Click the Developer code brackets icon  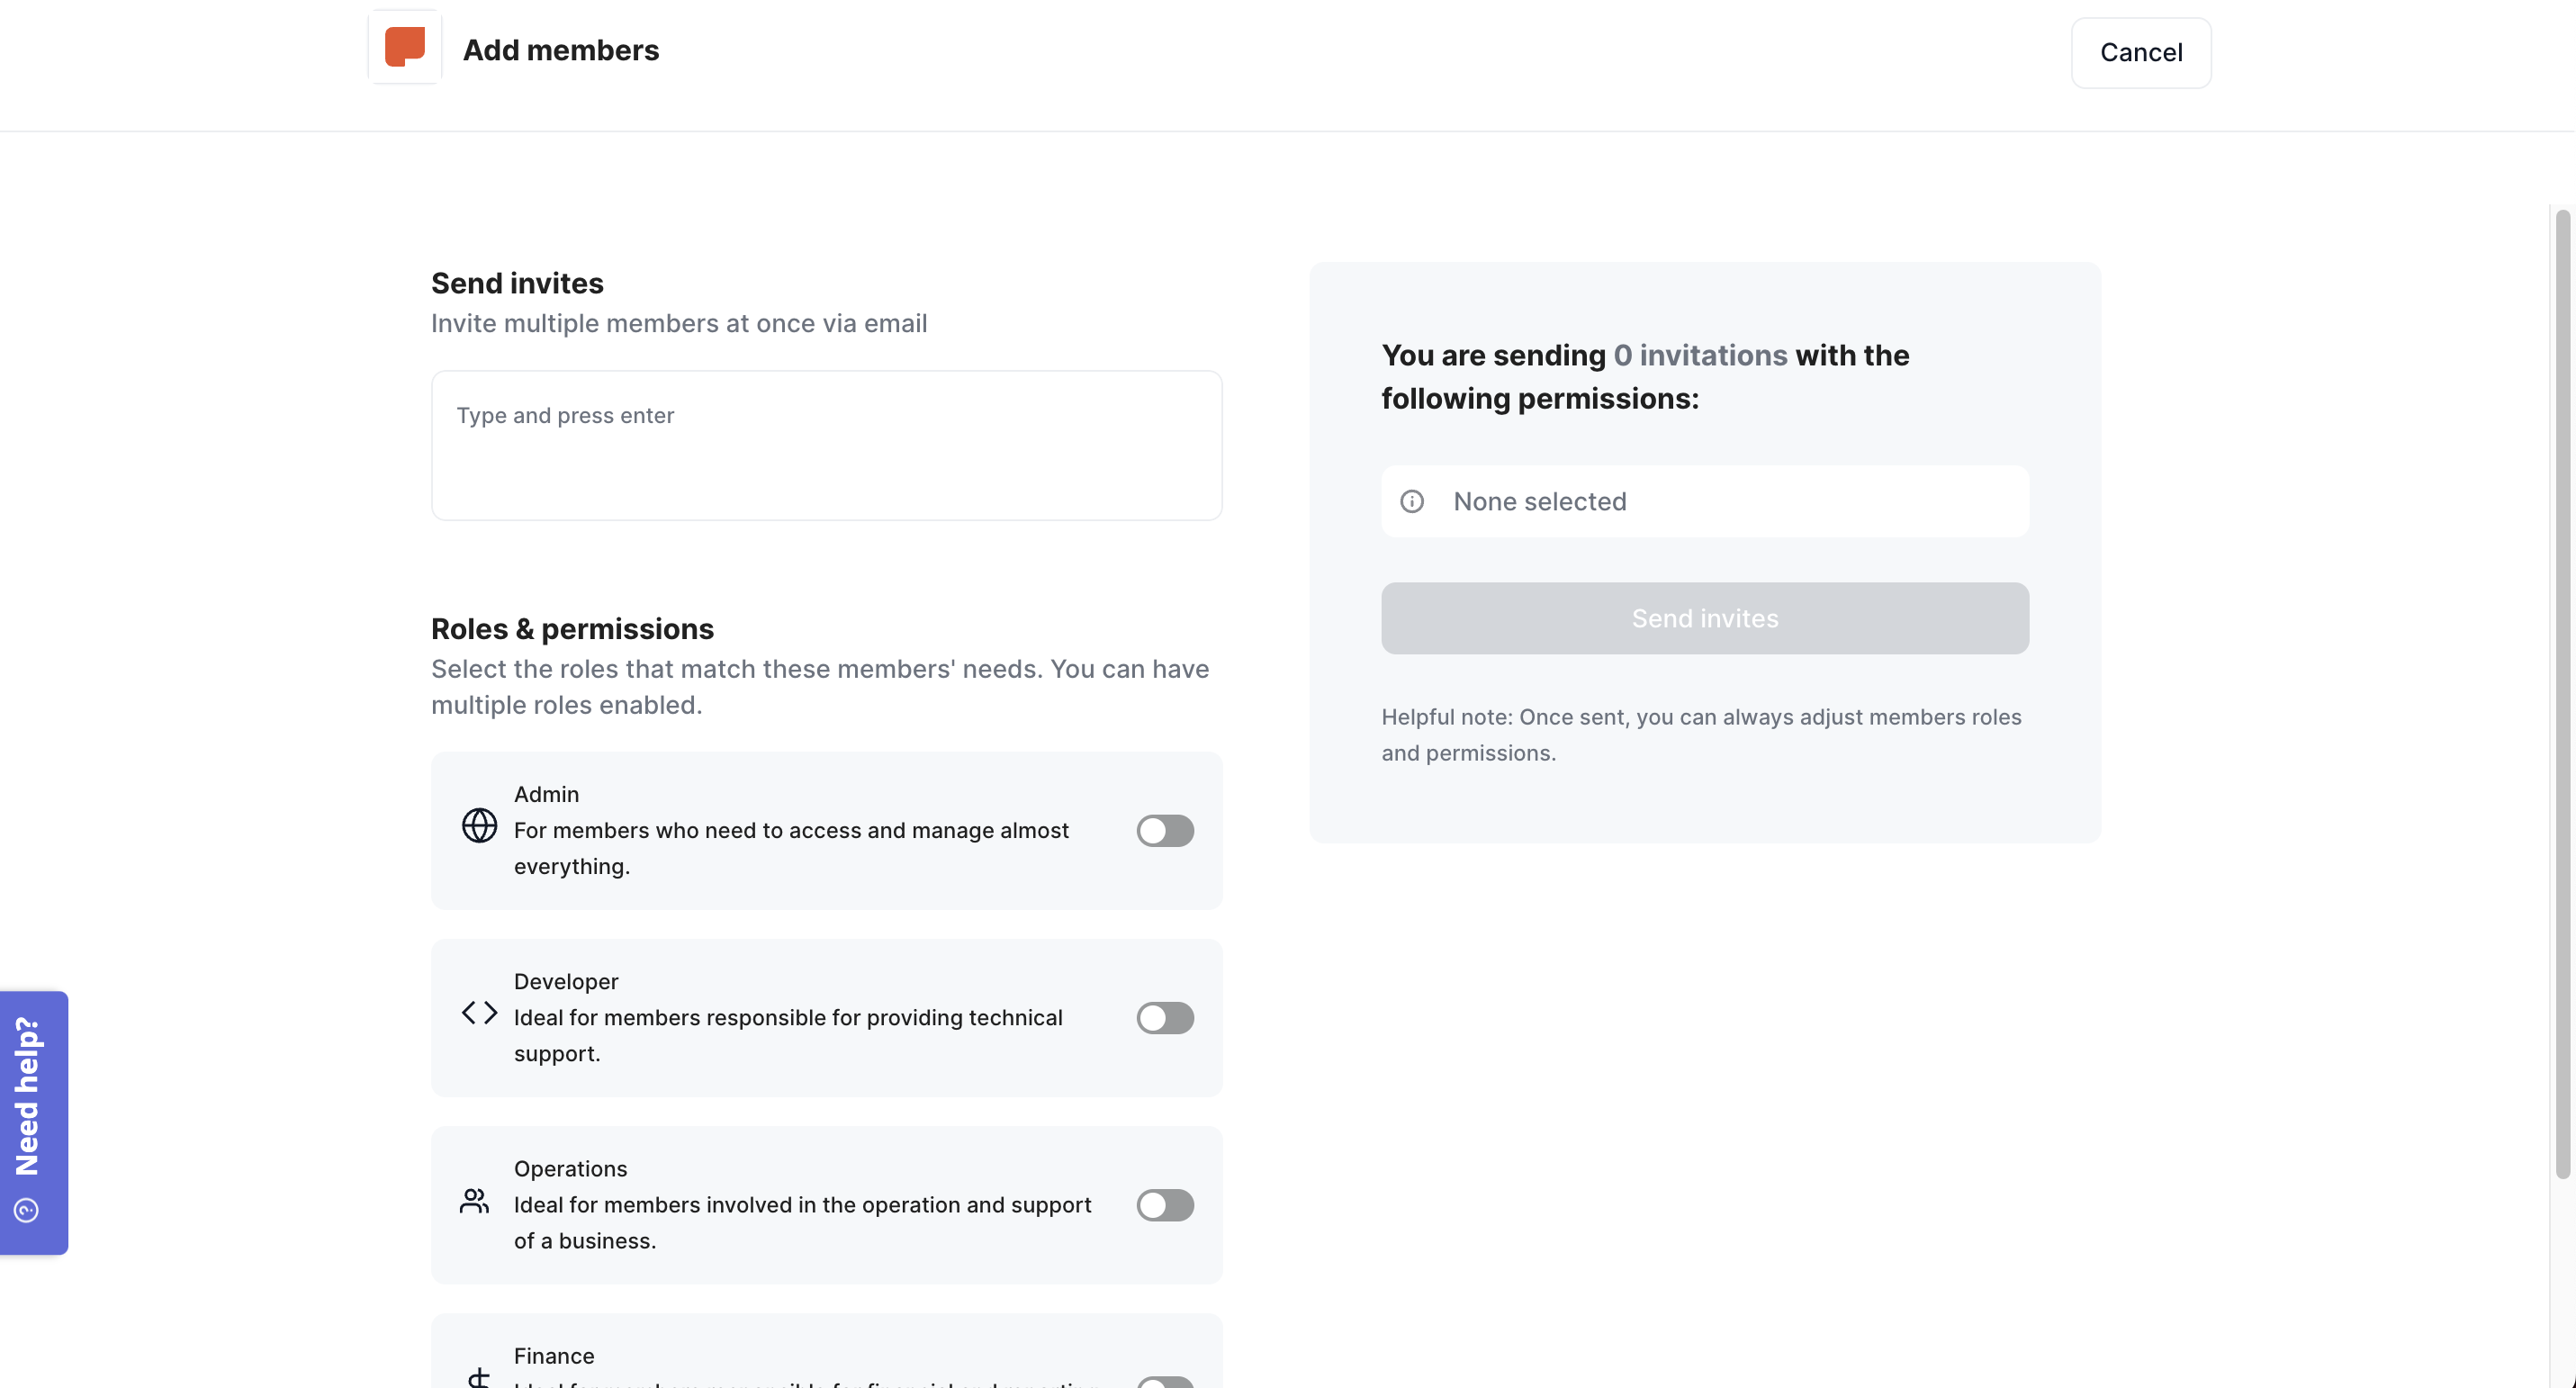point(479,1013)
